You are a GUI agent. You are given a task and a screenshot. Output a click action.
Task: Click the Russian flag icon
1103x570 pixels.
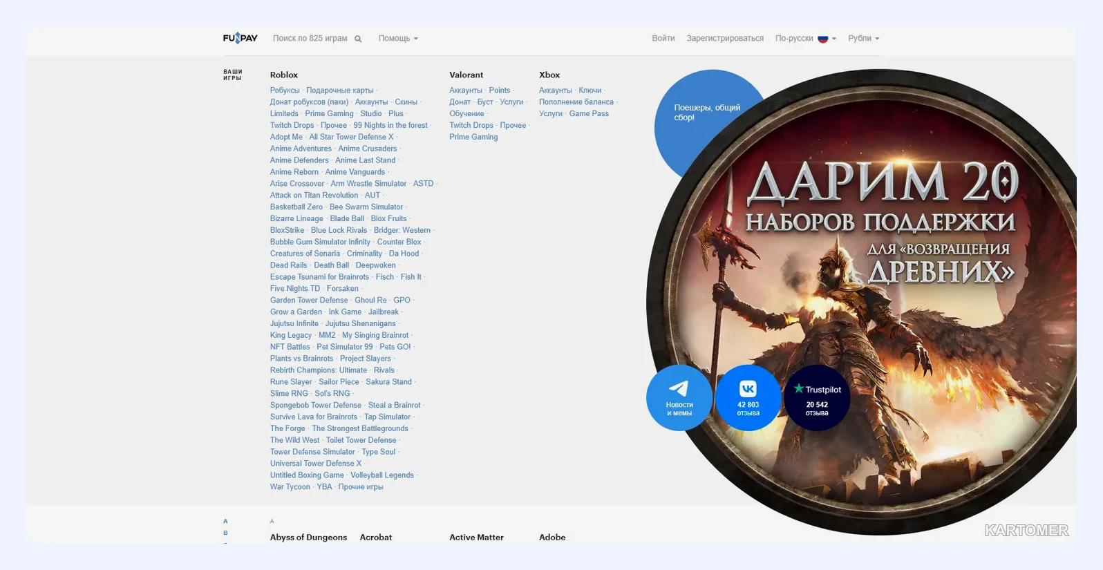click(x=822, y=39)
